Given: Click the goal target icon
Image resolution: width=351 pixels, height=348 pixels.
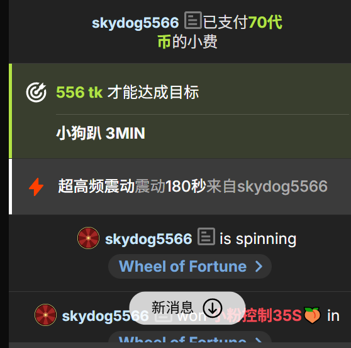Looking at the screenshot, I should point(36,92).
